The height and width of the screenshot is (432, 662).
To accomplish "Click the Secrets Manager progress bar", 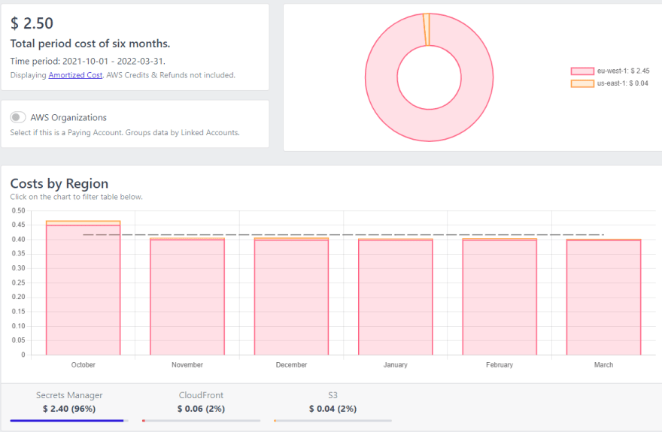I will (69, 421).
